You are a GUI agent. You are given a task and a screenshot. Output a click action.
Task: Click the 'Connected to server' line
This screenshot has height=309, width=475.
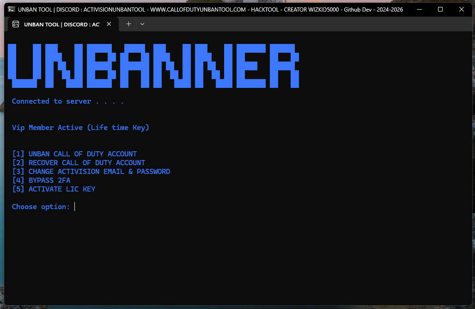(x=68, y=101)
